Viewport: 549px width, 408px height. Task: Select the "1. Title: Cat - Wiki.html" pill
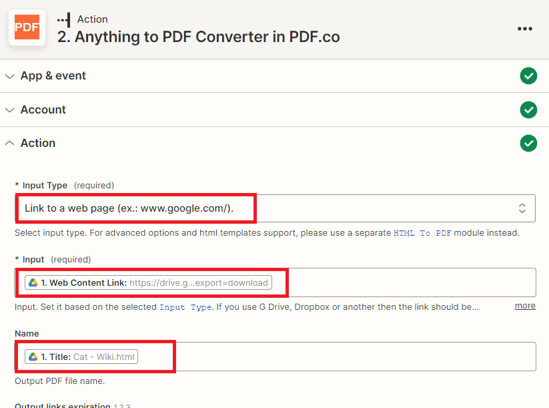tap(82, 357)
